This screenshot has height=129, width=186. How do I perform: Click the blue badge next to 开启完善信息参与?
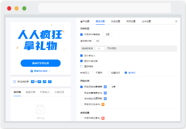105,93
